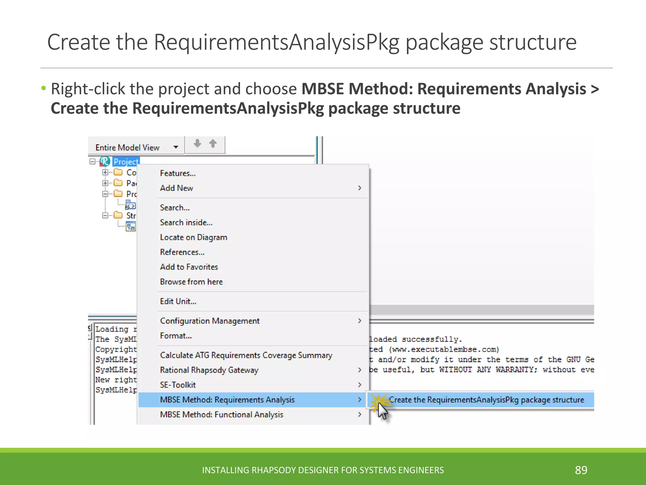The height and width of the screenshot is (485, 646).
Task: Select the Project tree item label
Action: 126,162
